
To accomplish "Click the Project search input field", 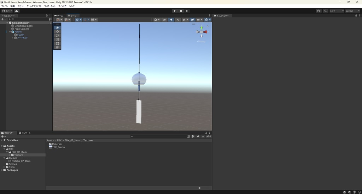I will (158, 137).
